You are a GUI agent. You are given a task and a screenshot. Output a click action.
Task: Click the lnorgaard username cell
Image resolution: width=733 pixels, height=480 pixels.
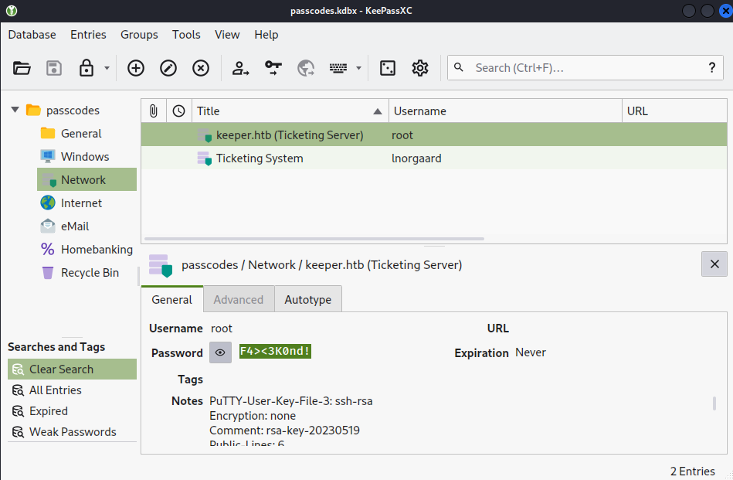(416, 158)
